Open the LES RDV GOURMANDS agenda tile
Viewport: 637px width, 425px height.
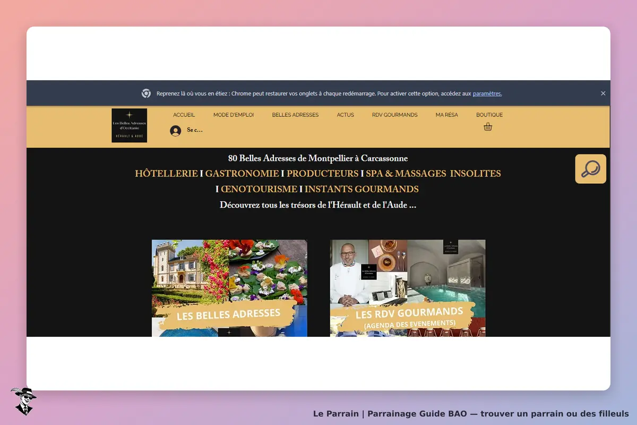point(408,288)
